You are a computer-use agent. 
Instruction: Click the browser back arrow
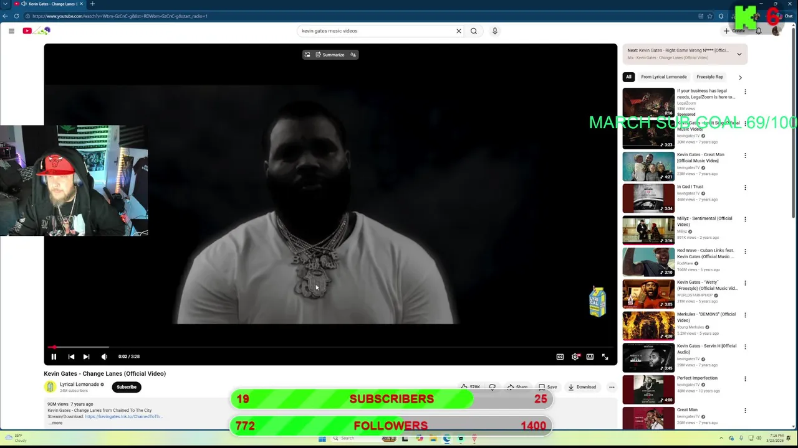click(6, 16)
